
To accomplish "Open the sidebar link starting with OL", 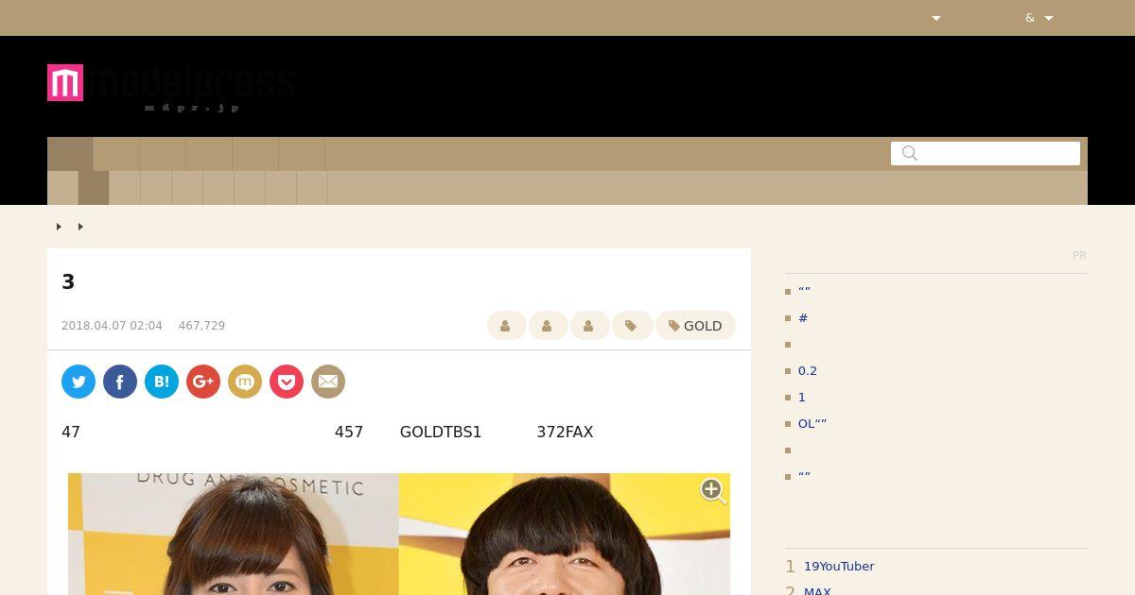I will tap(812, 424).
